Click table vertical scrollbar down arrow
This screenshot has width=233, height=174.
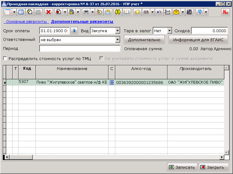[x=227, y=152]
